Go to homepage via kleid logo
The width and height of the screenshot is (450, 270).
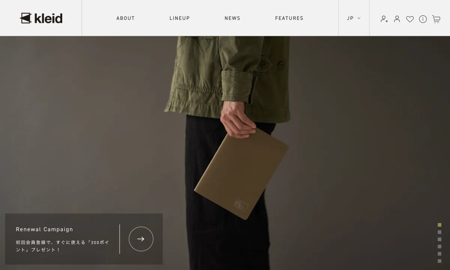coord(41,18)
